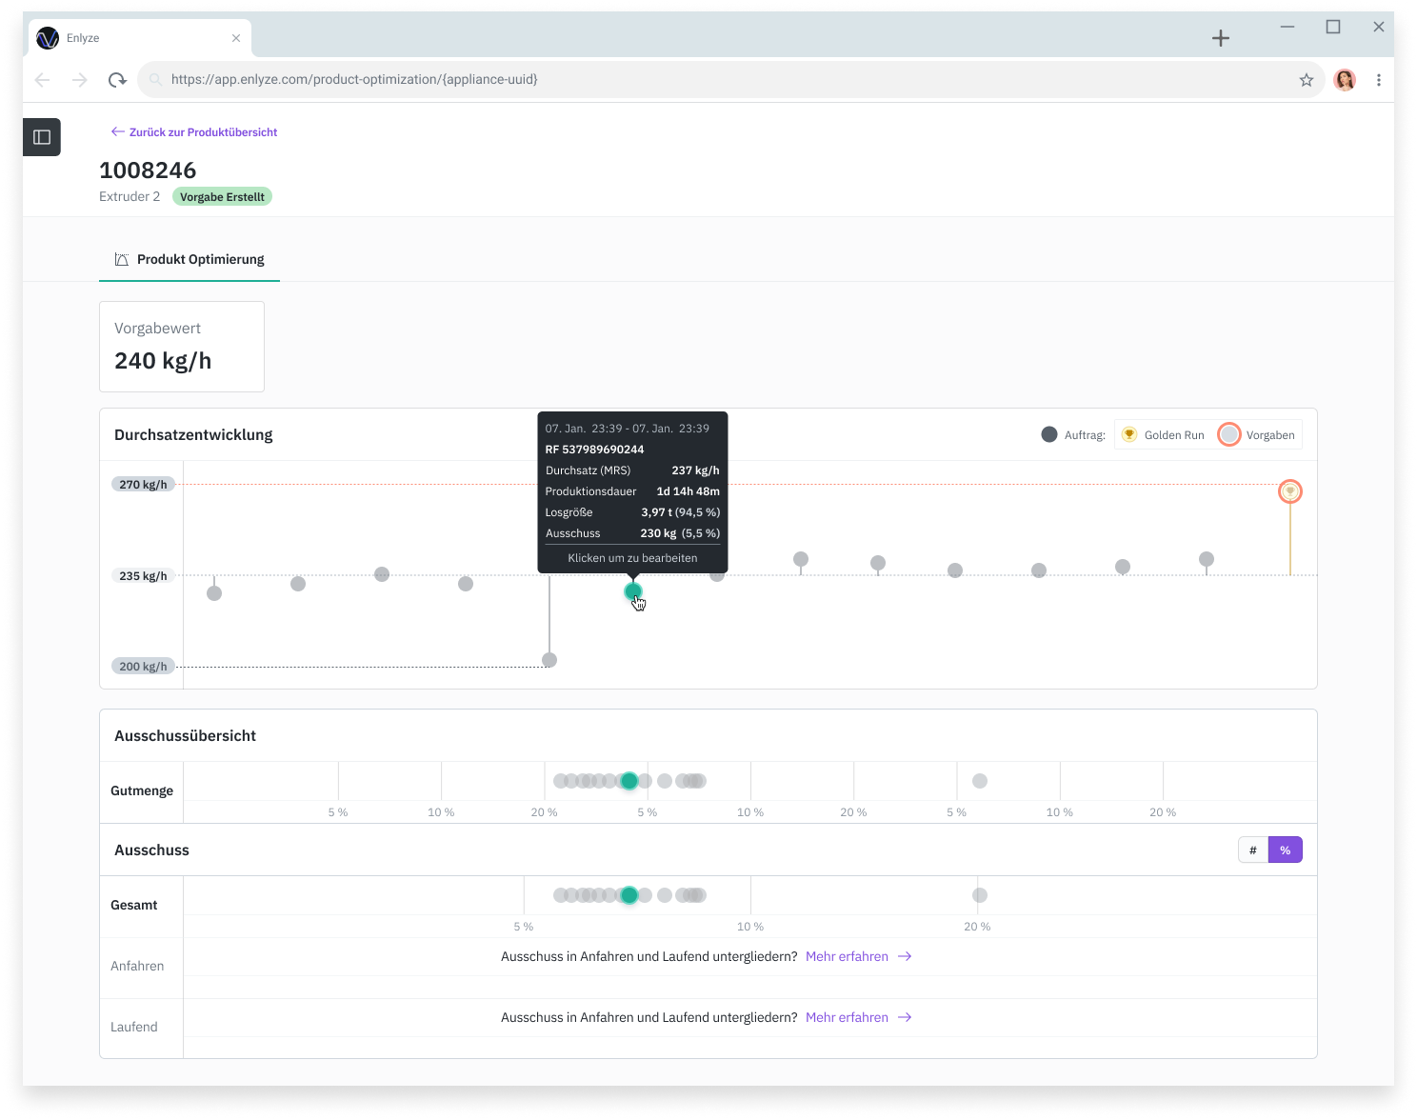Click the Golden Run trophy marker on chart
The width and height of the screenshot is (1417, 1120).
tap(1289, 491)
